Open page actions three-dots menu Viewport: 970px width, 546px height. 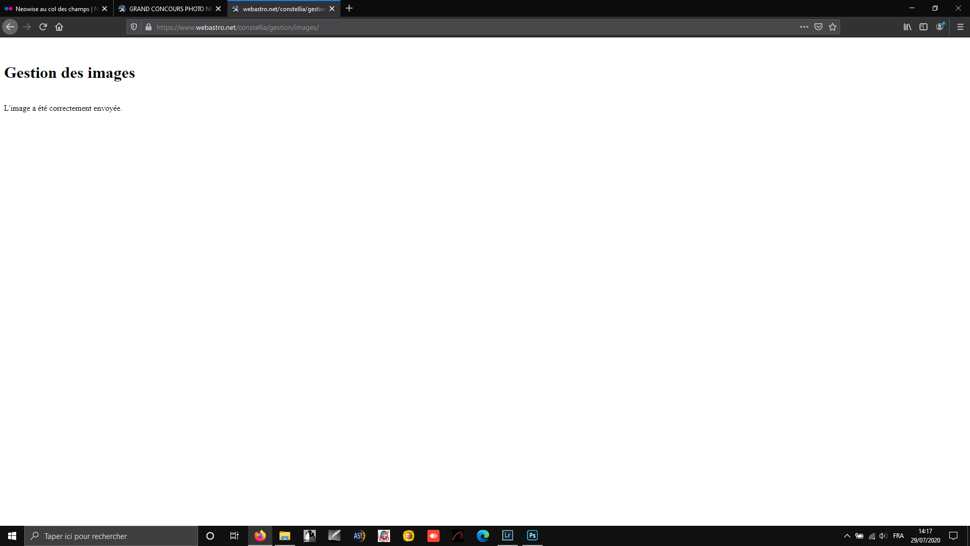point(804,27)
